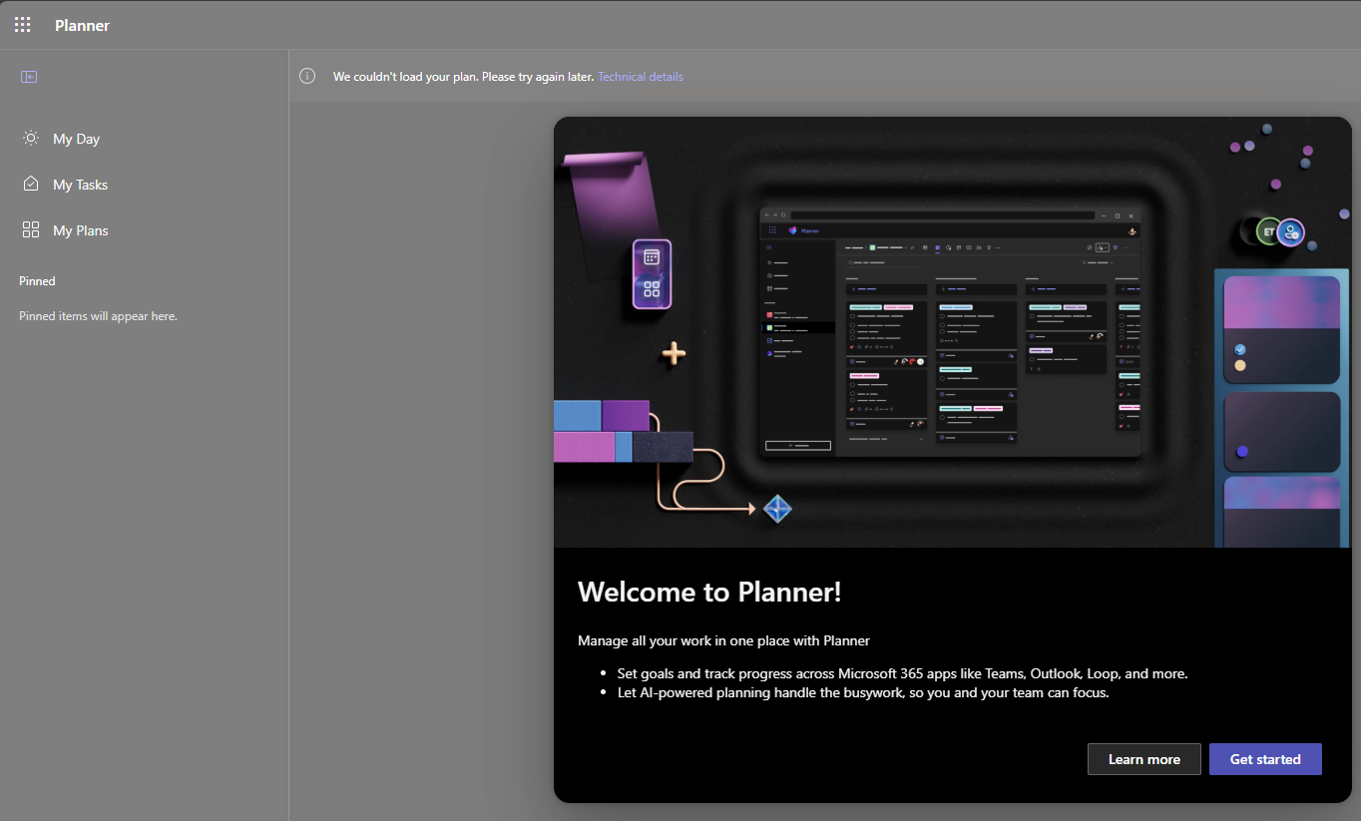This screenshot has height=821, width=1361.
Task: Open the My Day view
Action: point(76,139)
